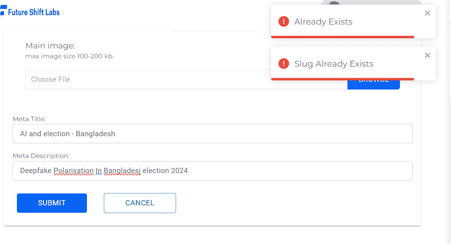Click the red progress bar under Slug toast
This screenshot has height=244, width=451.
tap(342, 79)
